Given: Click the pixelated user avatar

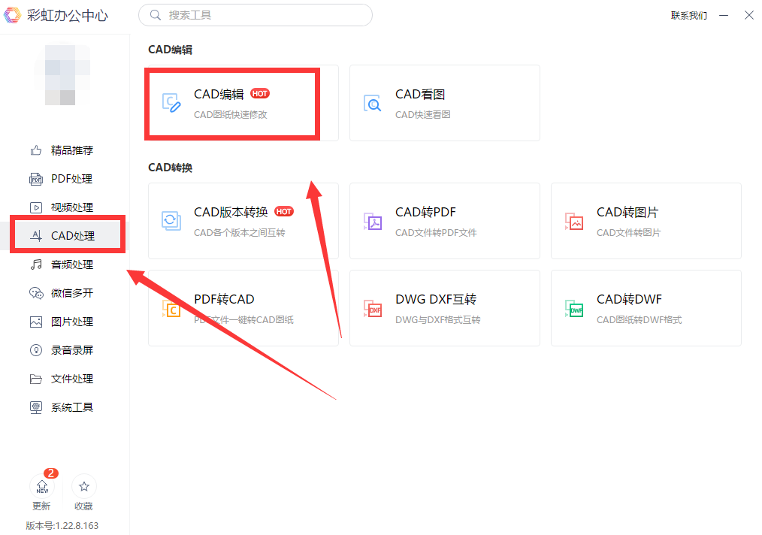Looking at the screenshot, I should click(62, 74).
